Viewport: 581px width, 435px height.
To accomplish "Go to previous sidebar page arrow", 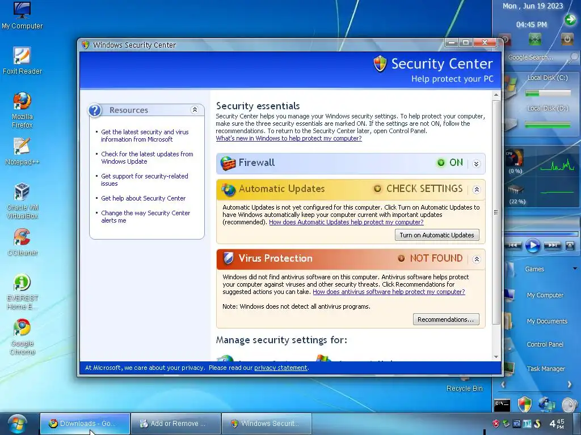I will [503, 385].
